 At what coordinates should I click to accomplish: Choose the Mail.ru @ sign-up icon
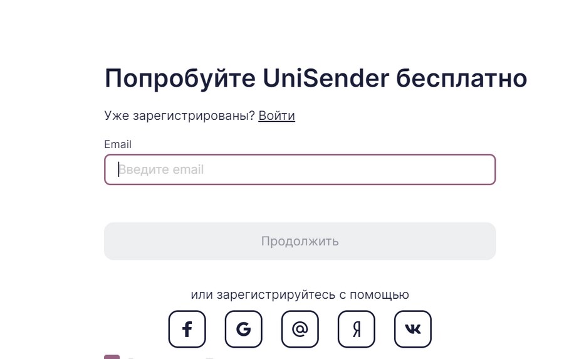point(300,329)
